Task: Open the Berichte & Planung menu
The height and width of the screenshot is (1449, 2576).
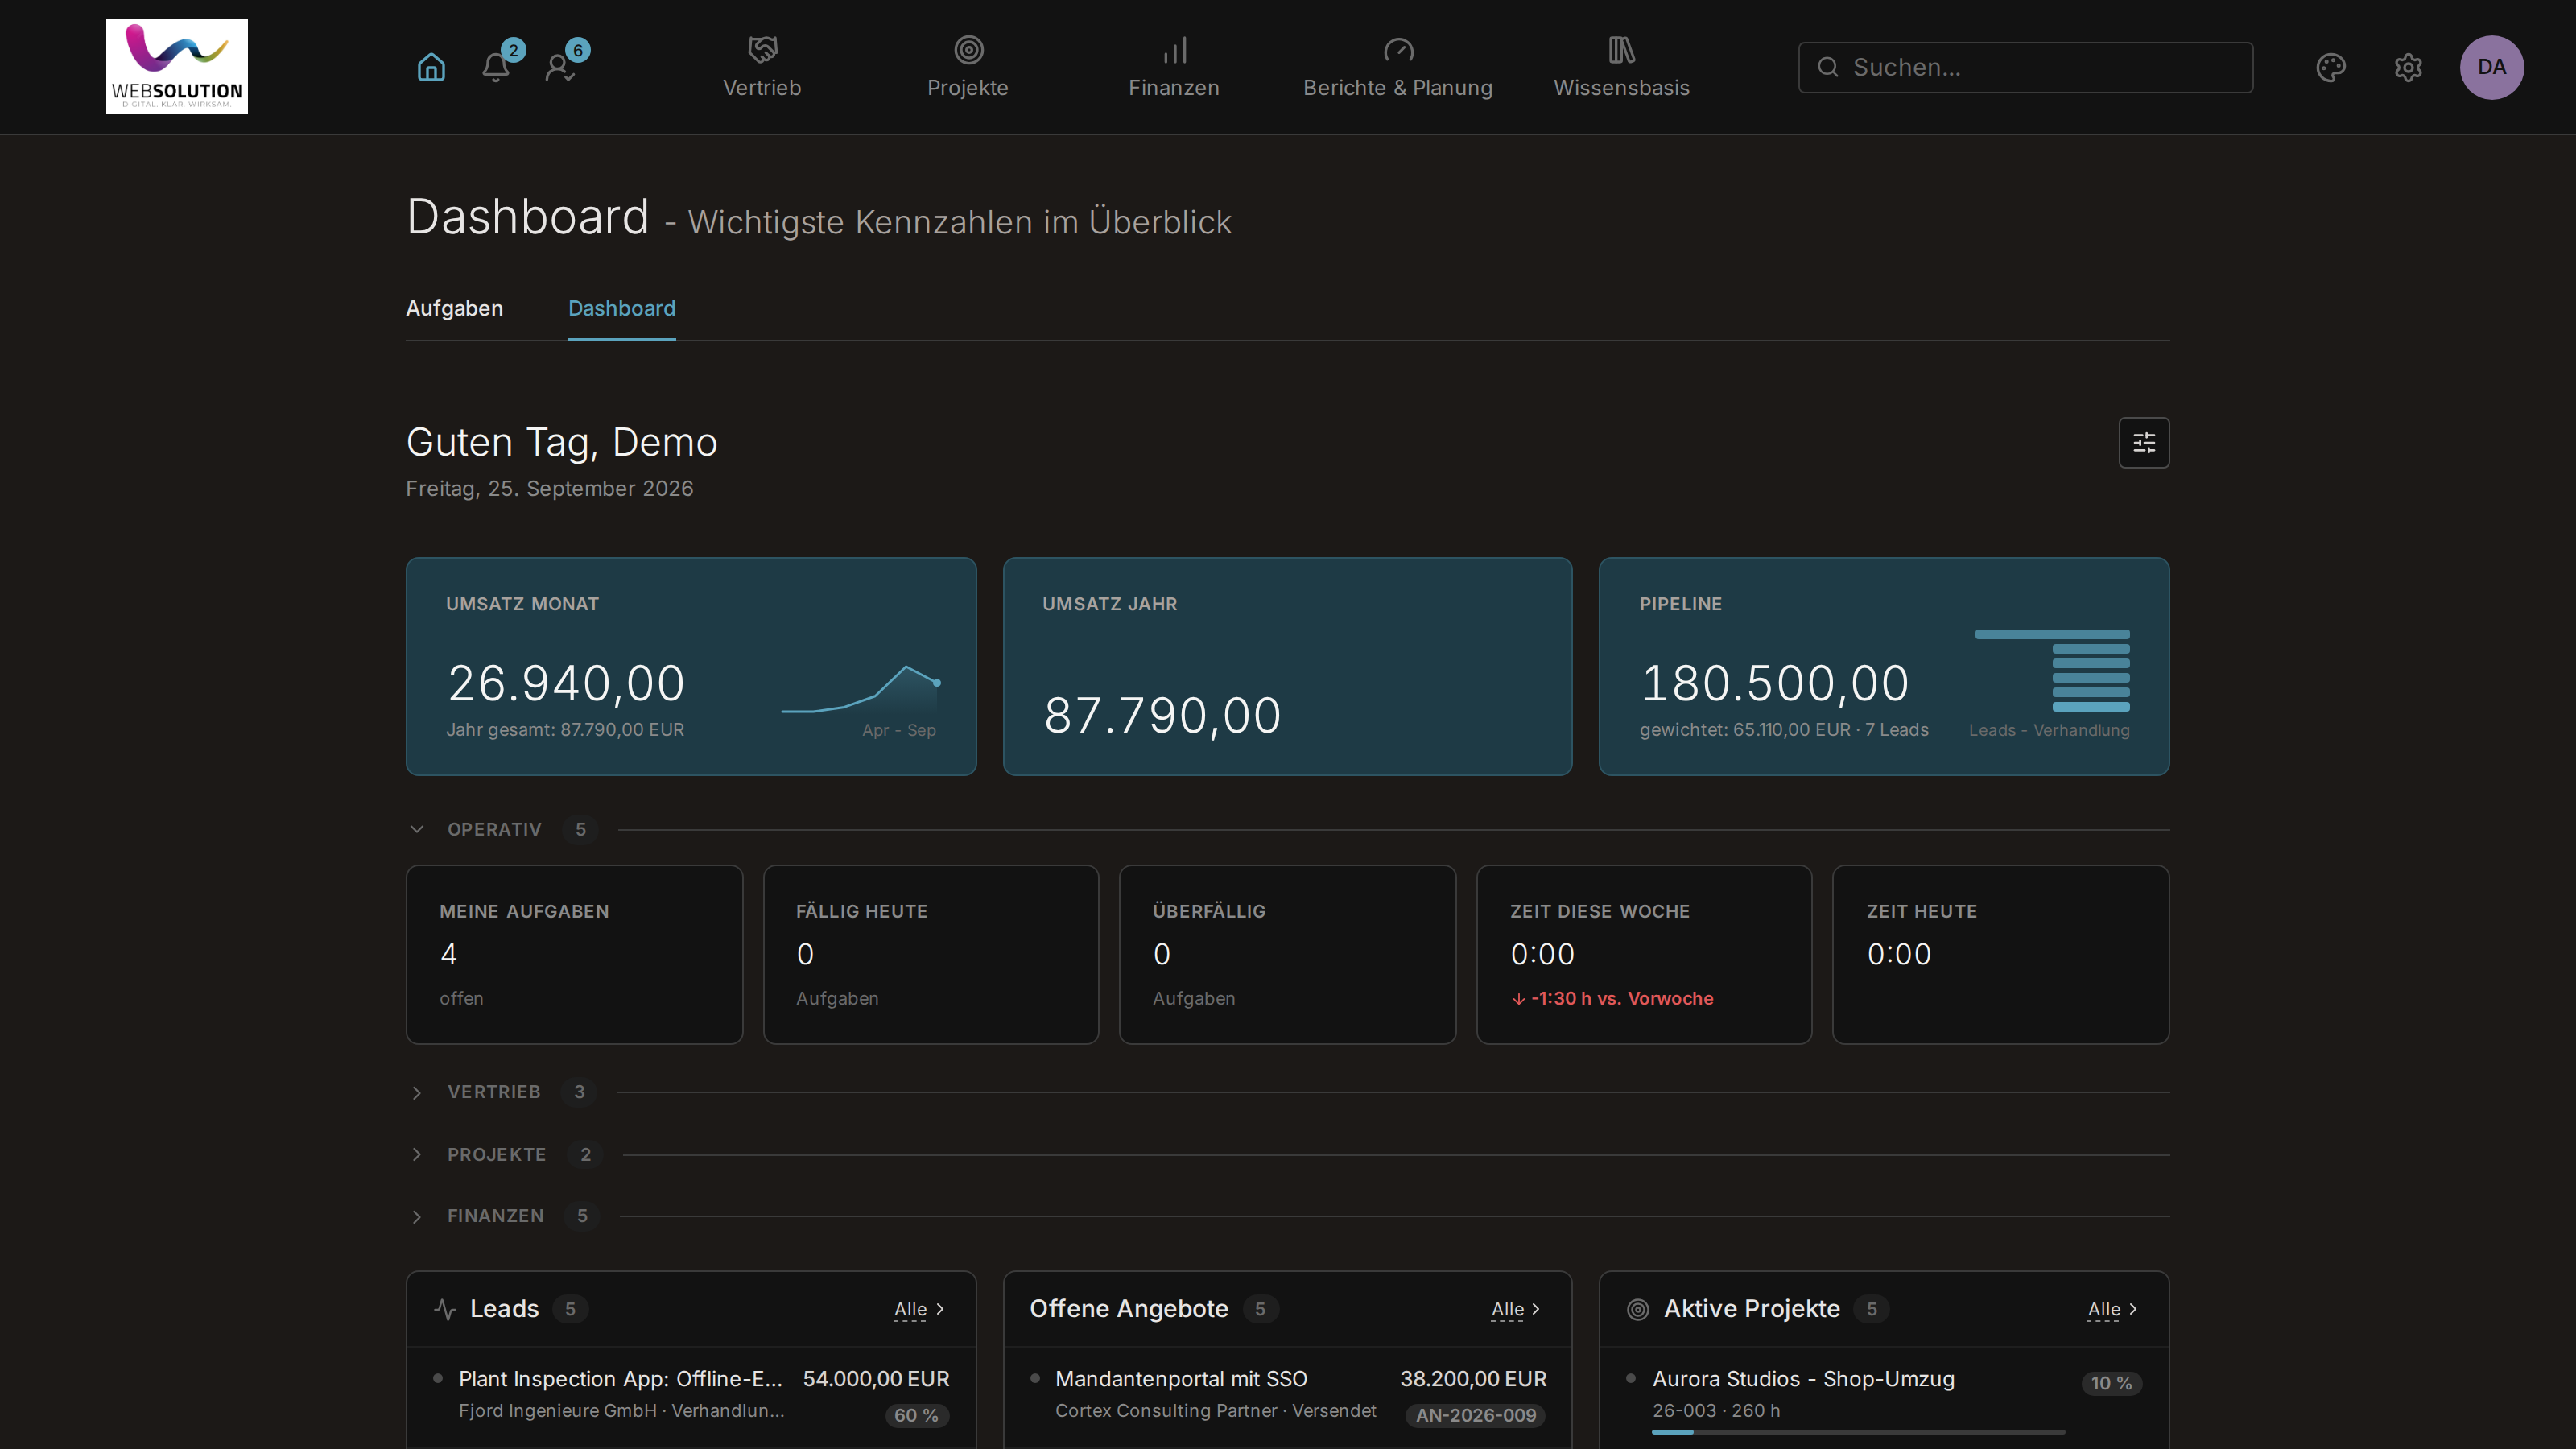Action: [x=1397, y=67]
